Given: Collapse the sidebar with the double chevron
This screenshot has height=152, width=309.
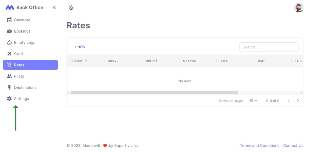Looking at the screenshot, I should pyautogui.click(x=54, y=7).
